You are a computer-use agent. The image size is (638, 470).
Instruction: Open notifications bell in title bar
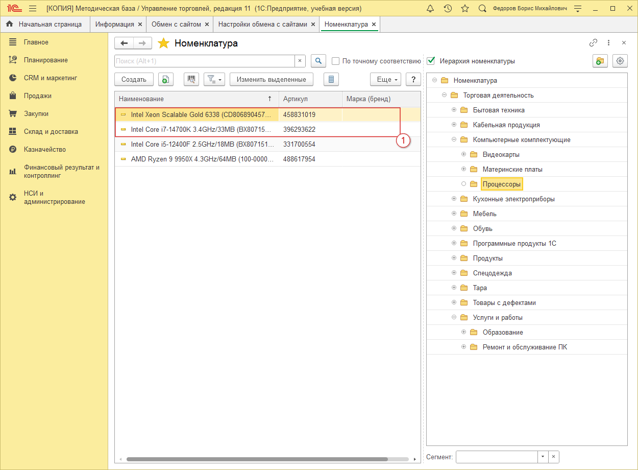click(x=430, y=9)
